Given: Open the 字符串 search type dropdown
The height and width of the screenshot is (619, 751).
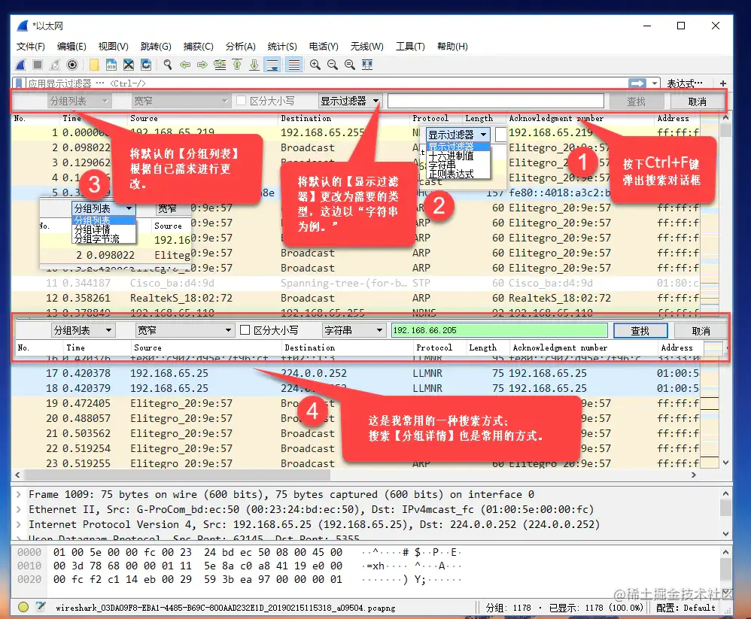Looking at the screenshot, I should click(x=354, y=330).
